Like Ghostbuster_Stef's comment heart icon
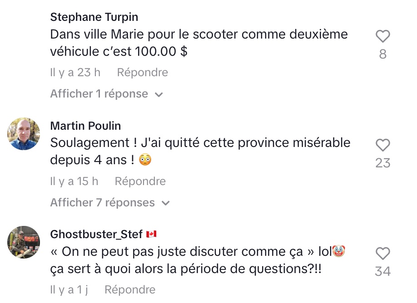This screenshot has height=303, width=417. pyautogui.click(x=382, y=254)
